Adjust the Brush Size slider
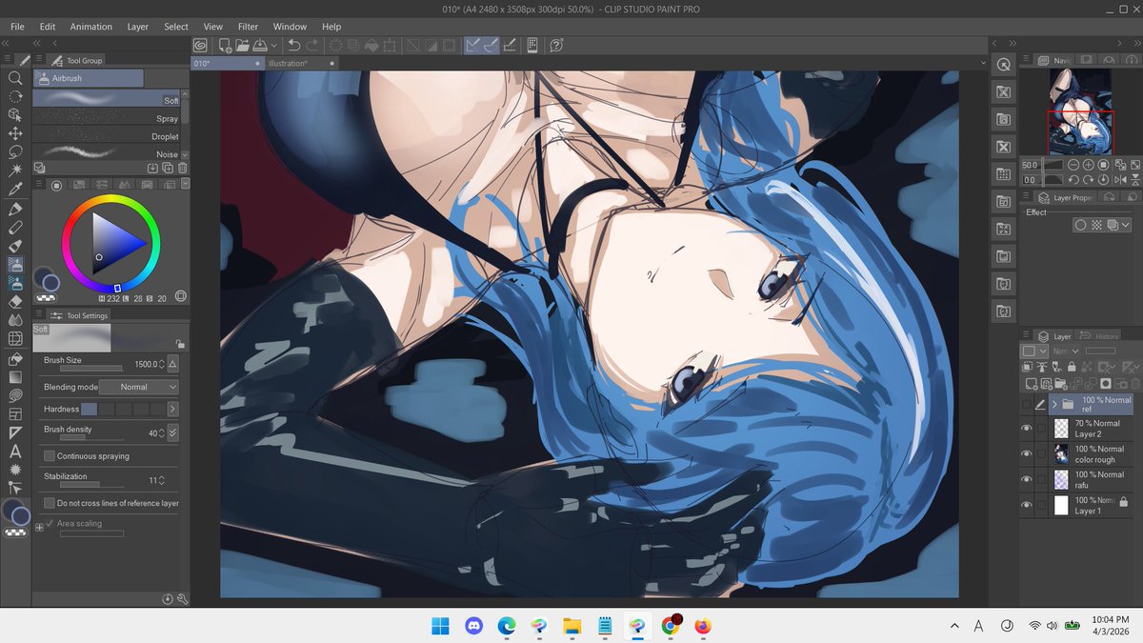The image size is (1143, 643). coord(90,368)
